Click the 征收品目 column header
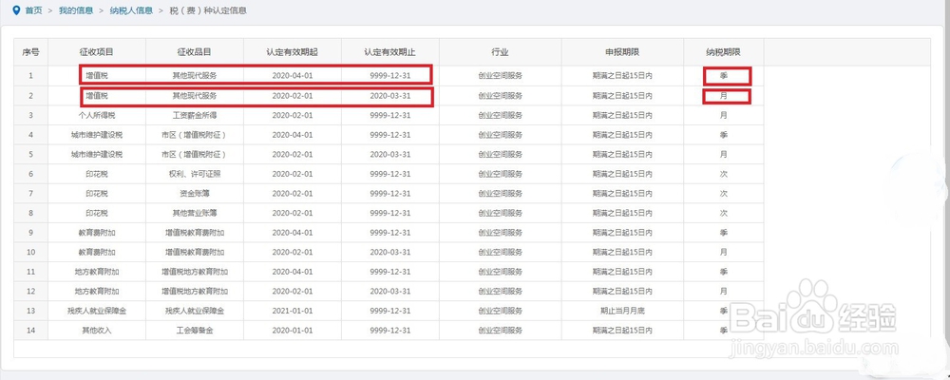 (195, 52)
